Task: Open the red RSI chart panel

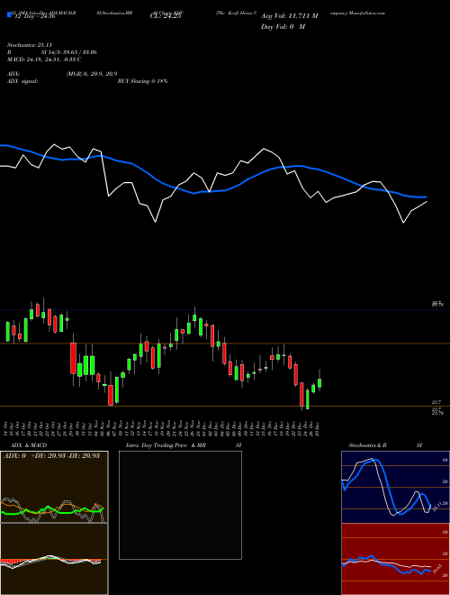Action: pos(395,559)
